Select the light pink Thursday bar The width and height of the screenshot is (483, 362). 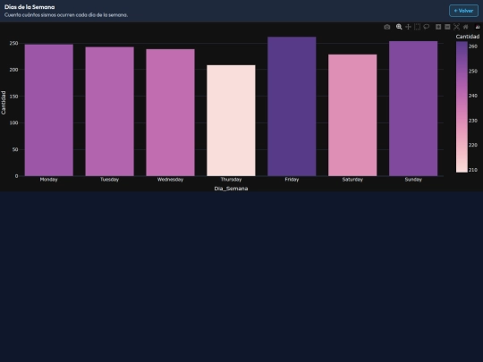click(x=231, y=121)
